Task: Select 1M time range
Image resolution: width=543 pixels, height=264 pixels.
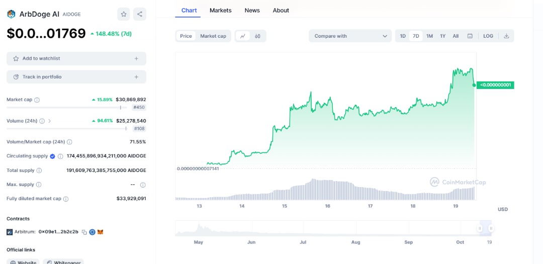Action: coord(429,36)
